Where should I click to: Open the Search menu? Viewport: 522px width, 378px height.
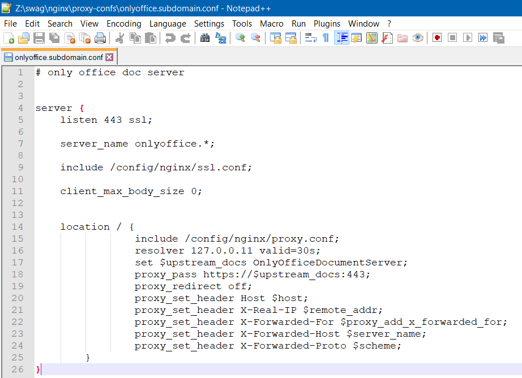(60, 24)
